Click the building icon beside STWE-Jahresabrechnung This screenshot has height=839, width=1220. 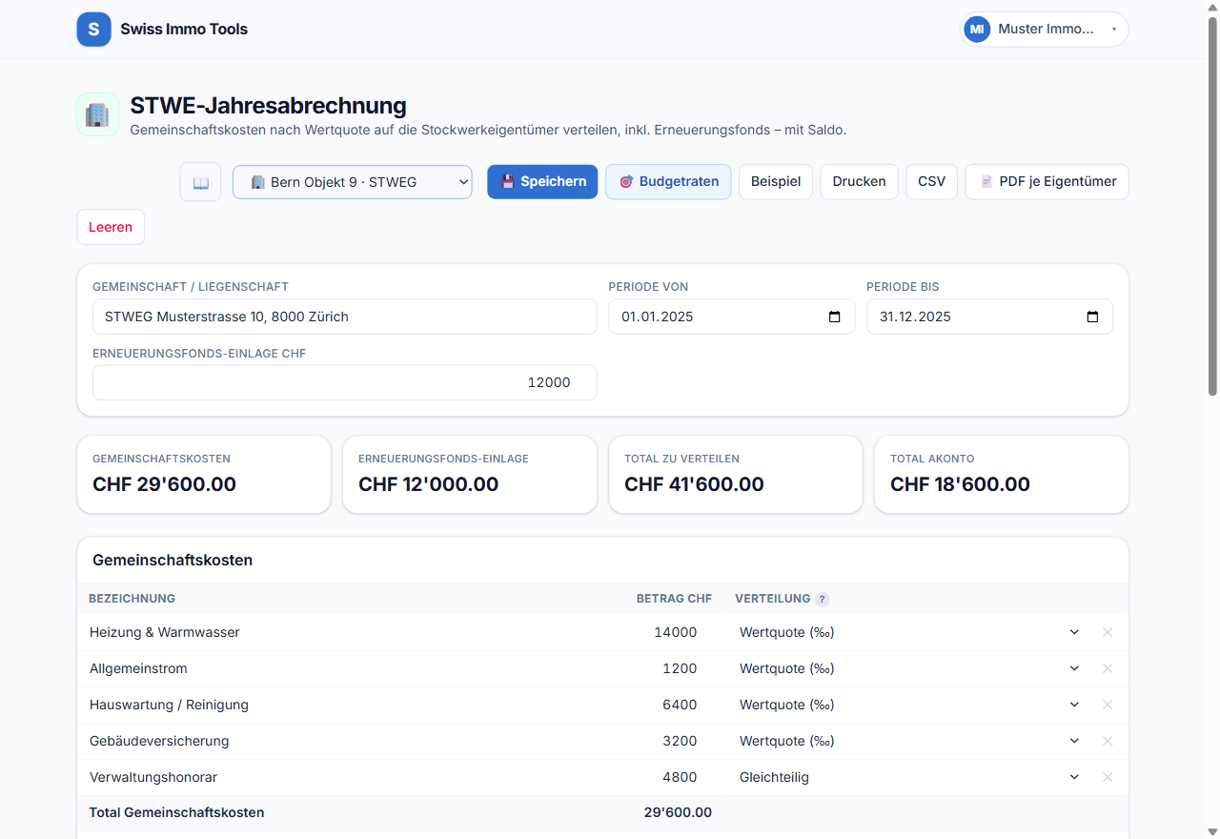tap(97, 114)
